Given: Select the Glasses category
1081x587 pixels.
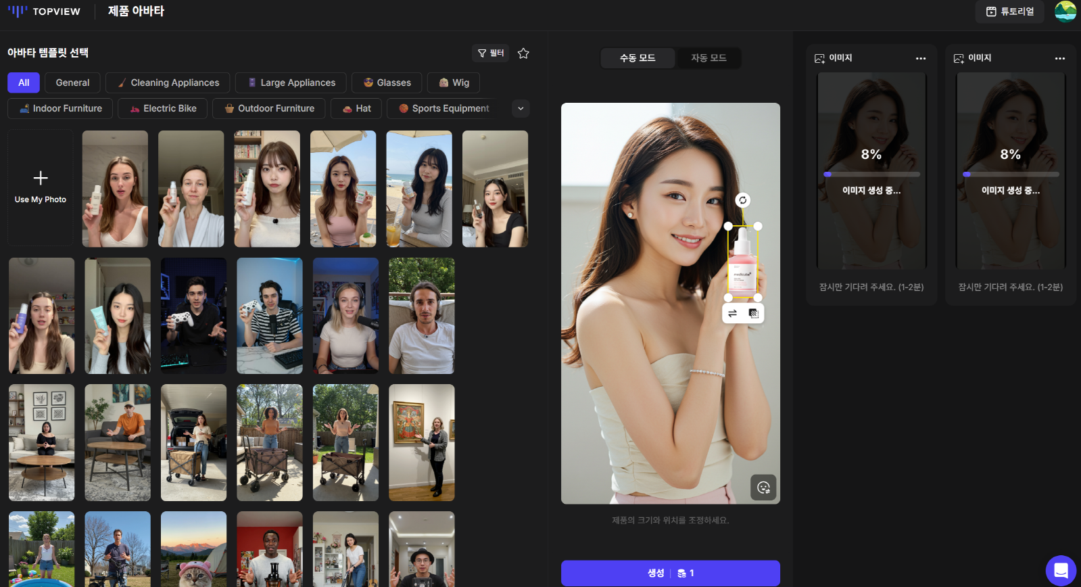Looking at the screenshot, I should click(x=387, y=83).
